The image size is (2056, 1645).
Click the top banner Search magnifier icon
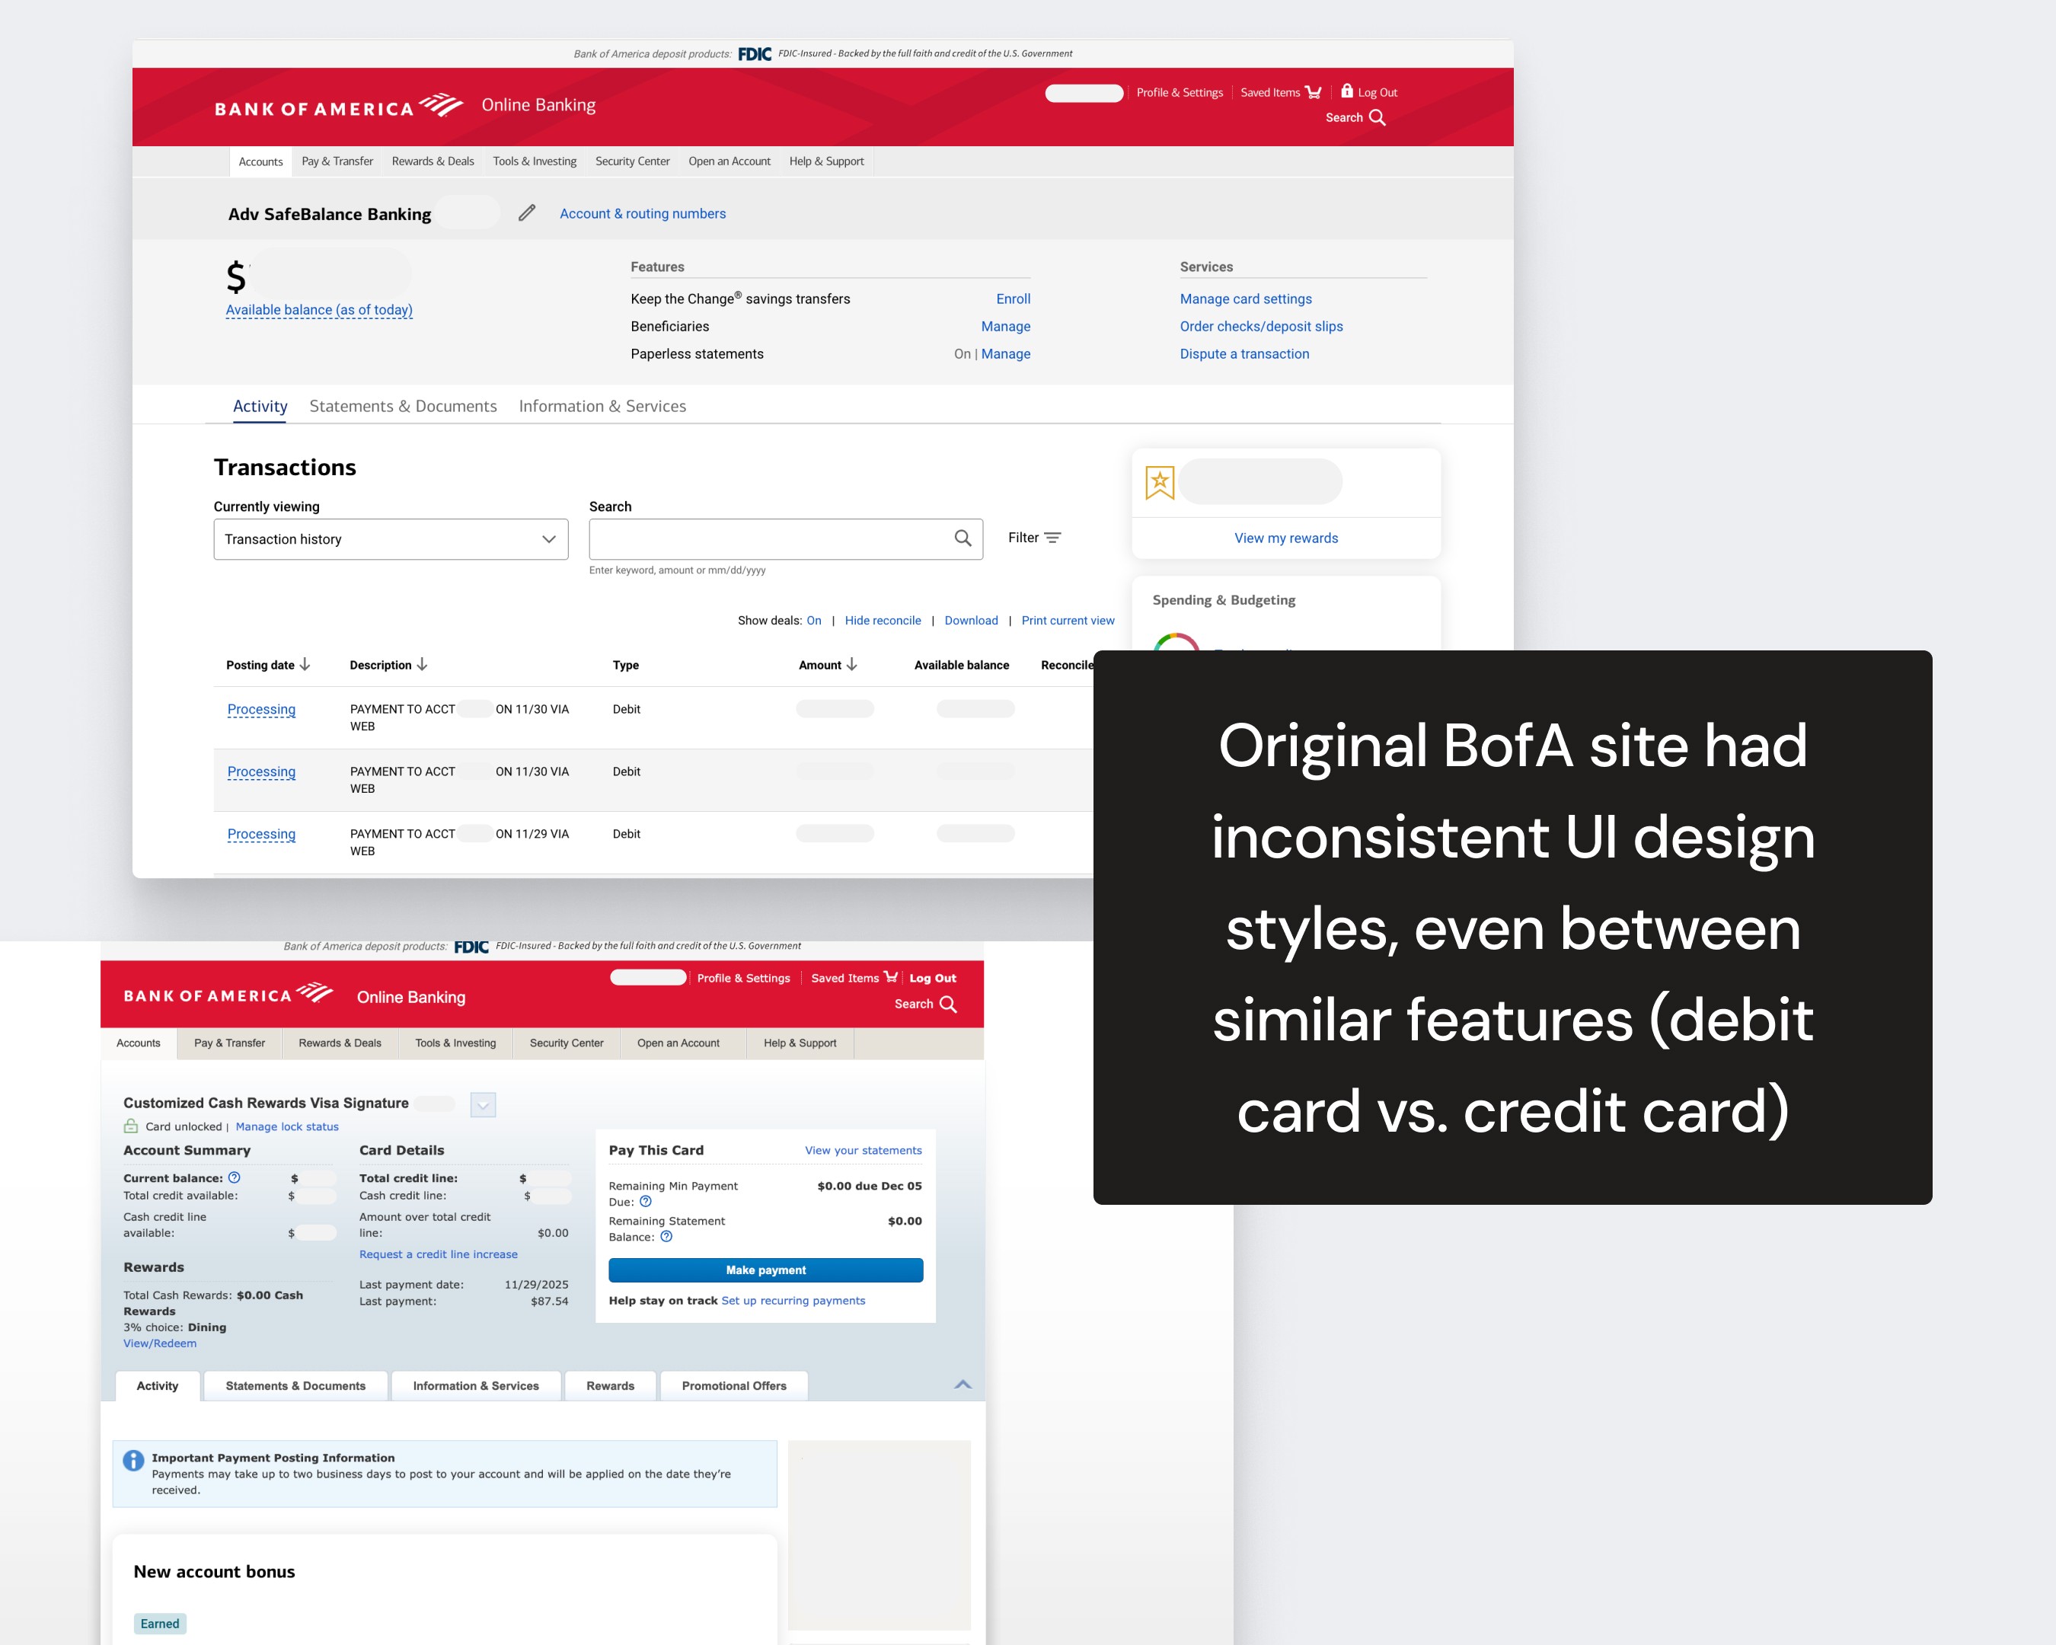[1377, 117]
